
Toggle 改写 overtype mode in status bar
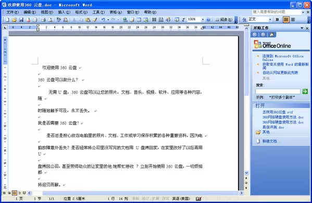166,198
